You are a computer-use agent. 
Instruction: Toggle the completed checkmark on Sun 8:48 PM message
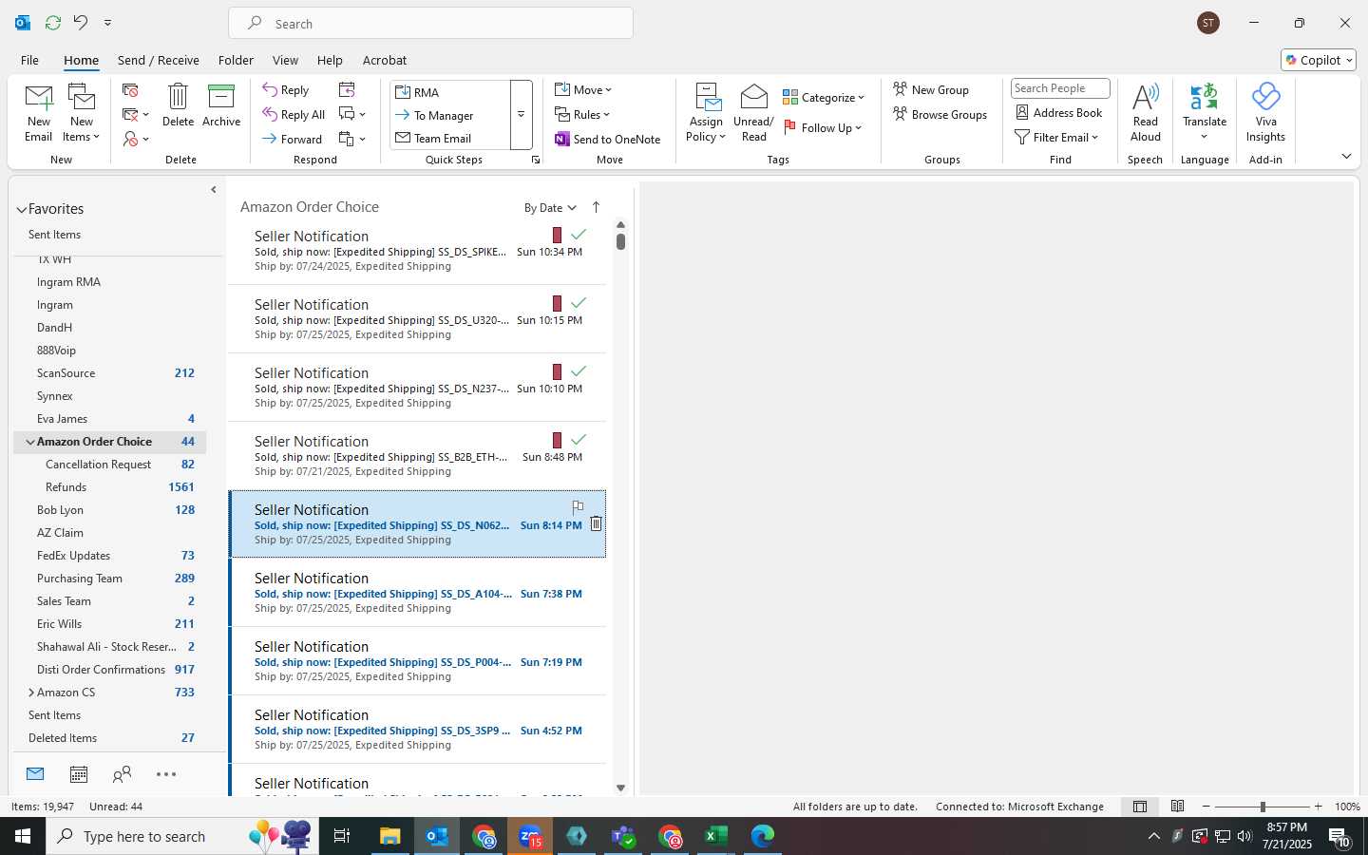point(579,439)
